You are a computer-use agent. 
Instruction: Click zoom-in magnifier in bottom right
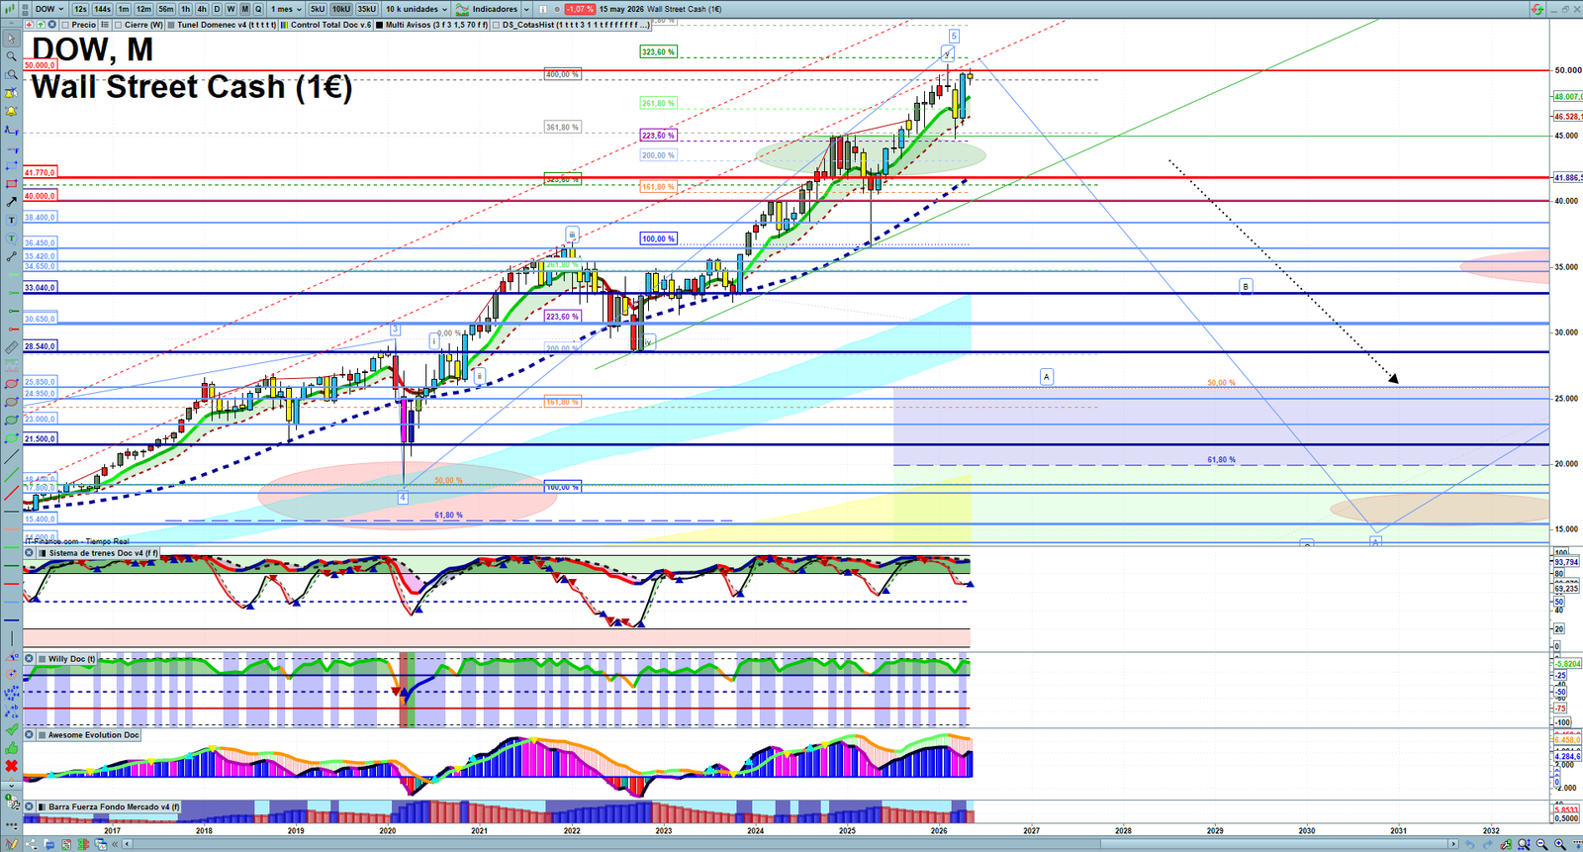[1560, 844]
